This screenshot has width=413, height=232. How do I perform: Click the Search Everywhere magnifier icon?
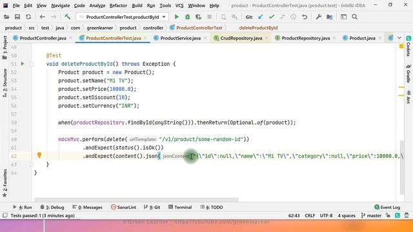coord(355,17)
